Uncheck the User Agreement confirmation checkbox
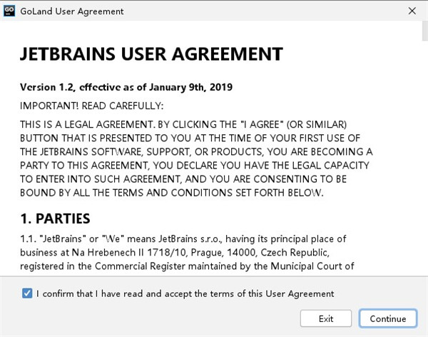This screenshot has height=337, width=428. tap(27, 293)
